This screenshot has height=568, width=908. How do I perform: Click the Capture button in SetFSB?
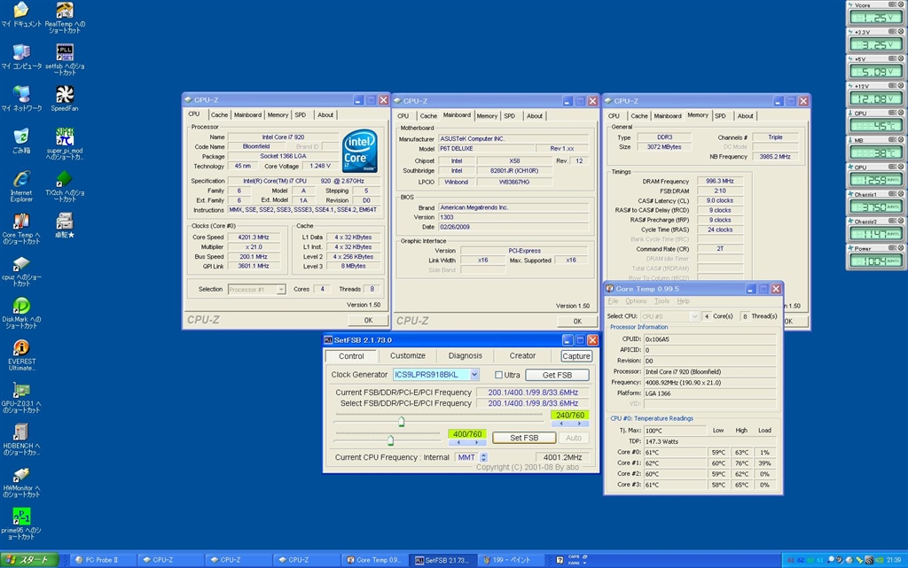pyautogui.click(x=576, y=356)
